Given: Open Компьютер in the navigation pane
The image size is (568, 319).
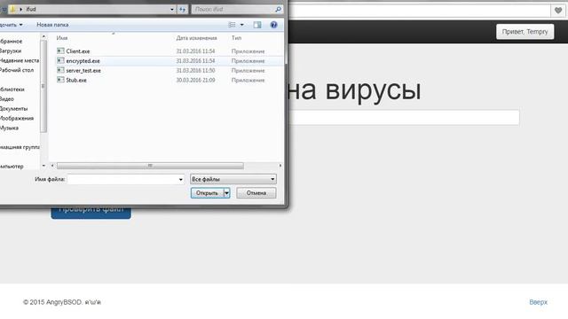Looking at the screenshot, I should [x=12, y=167].
